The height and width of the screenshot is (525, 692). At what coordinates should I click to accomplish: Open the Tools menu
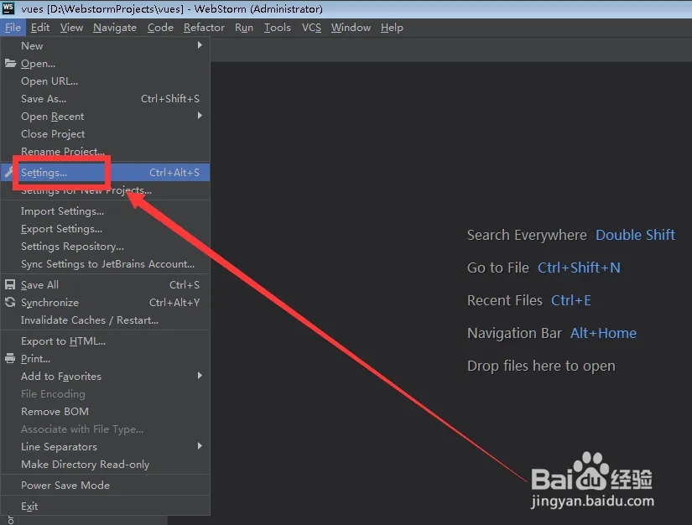pyautogui.click(x=277, y=28)
